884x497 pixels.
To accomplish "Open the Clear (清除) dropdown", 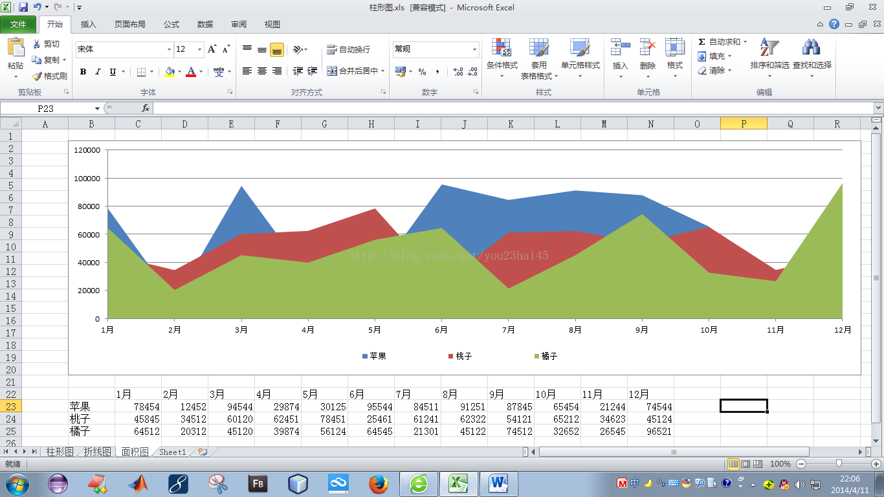I will 715,71.
